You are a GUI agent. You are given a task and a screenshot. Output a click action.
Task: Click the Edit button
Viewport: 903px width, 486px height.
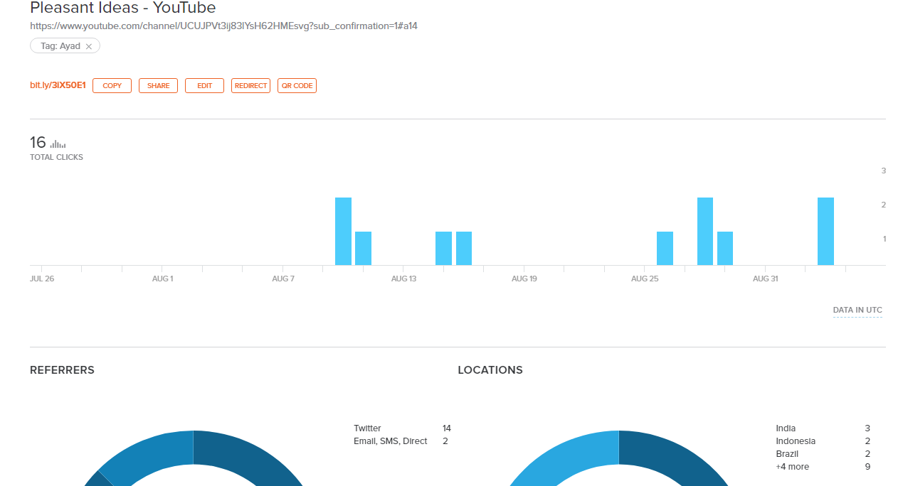204,85
